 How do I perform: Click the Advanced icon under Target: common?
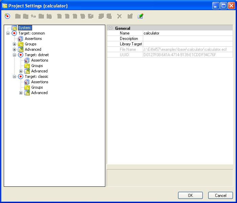coord(21,49)
